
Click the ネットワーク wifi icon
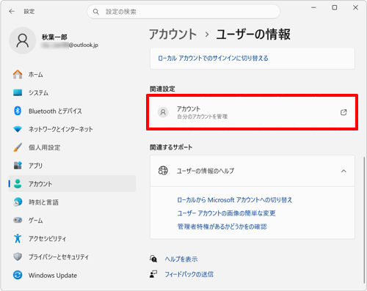click(18, 129)
